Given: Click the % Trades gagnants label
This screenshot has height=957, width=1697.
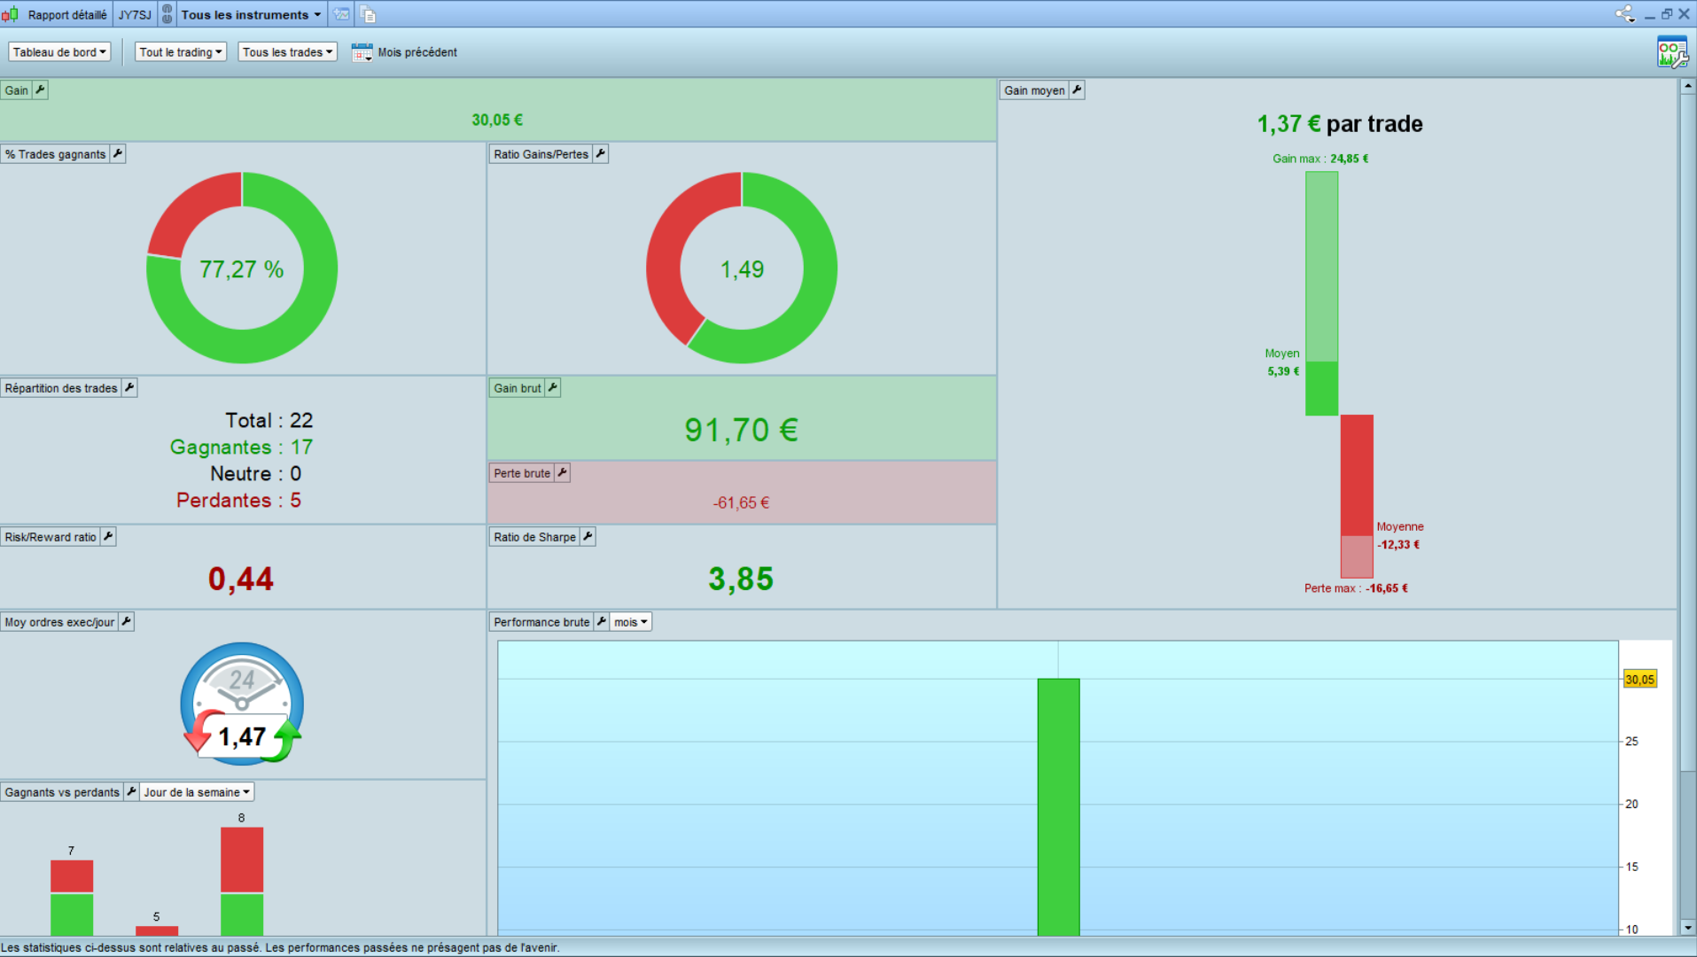Looking at the screenshot, I should tap(56, 154).
